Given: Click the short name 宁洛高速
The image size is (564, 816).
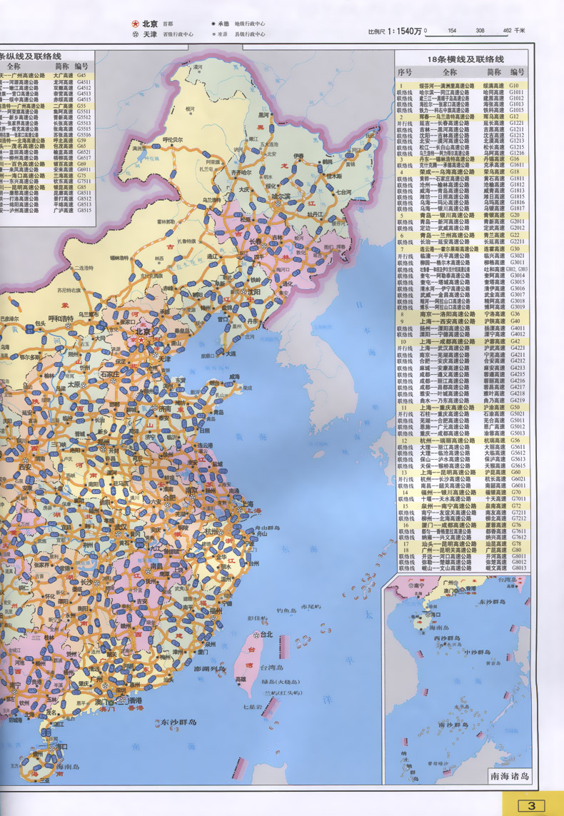Looking at the screenshot, I should [493, 314].
